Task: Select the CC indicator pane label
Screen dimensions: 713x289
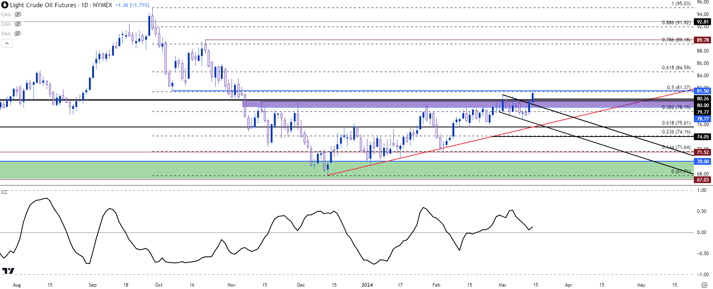Action: click(x=4, y=192)
